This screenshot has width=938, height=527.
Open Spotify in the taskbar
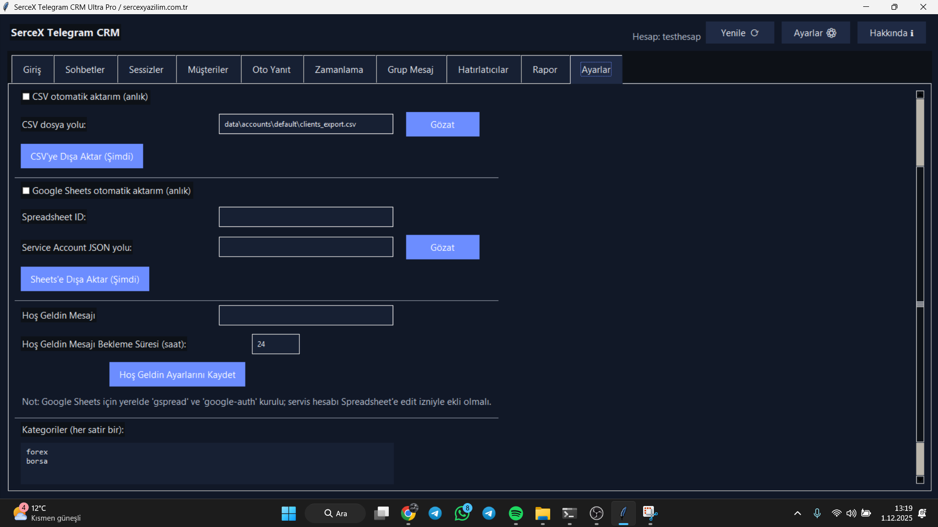click(515, 513)
